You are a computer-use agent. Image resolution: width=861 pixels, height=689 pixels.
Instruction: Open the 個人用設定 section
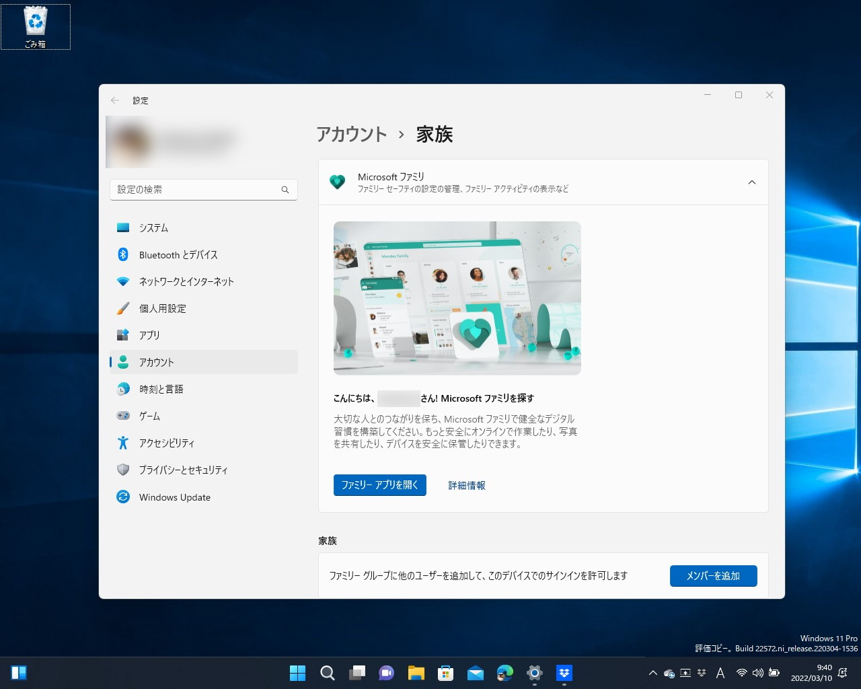pyautogui.click(x=161, y=308)
